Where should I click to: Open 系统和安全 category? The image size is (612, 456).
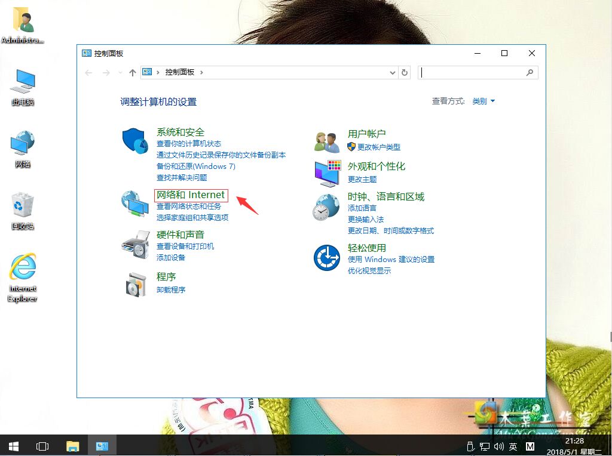(x=180, y=133)
